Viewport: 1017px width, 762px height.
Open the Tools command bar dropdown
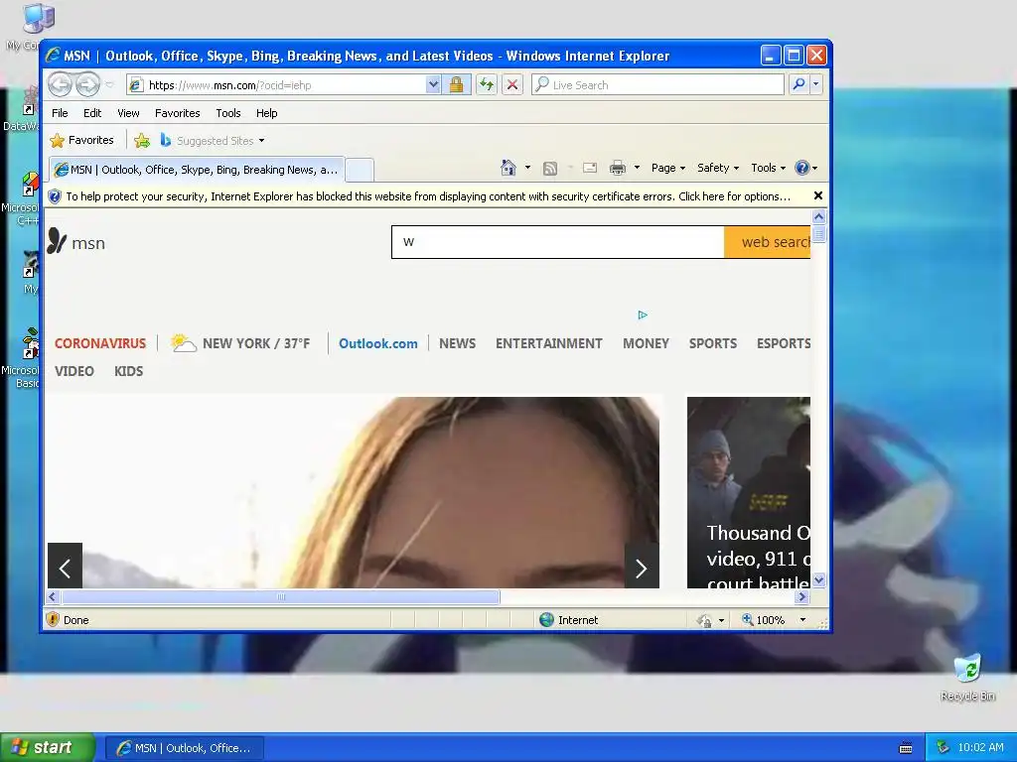click(769, 168)
